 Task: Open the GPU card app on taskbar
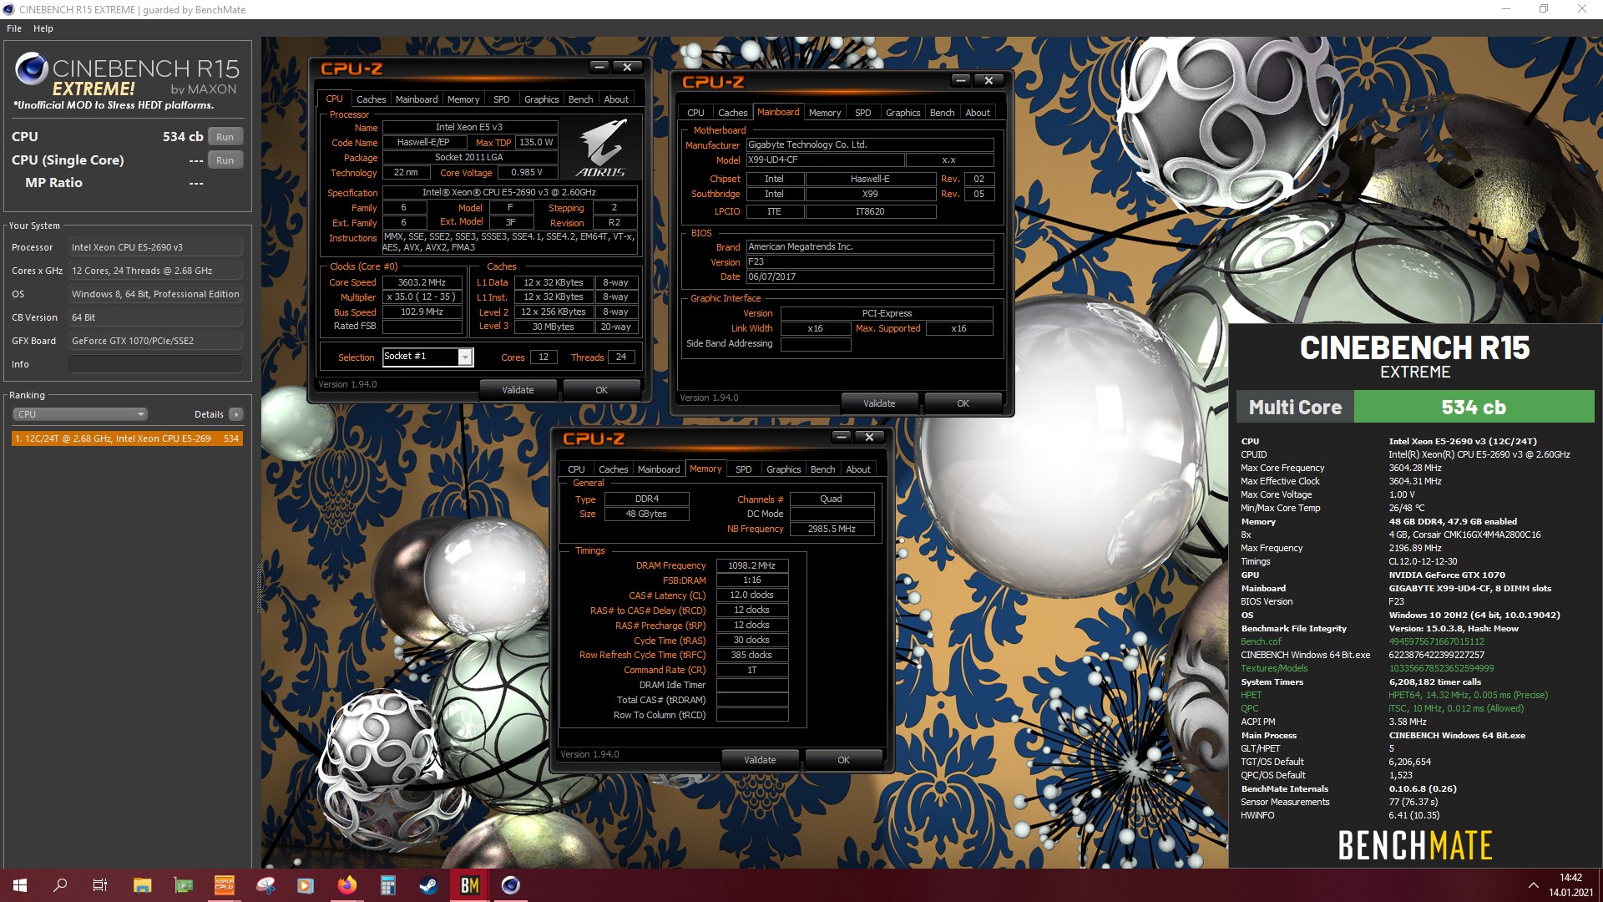[x=184, y=885]
